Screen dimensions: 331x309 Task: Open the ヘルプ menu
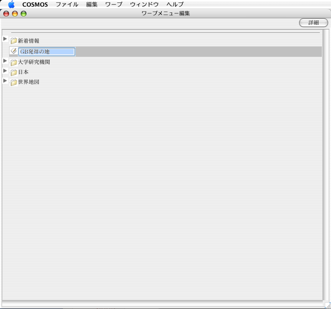[175, 5]
